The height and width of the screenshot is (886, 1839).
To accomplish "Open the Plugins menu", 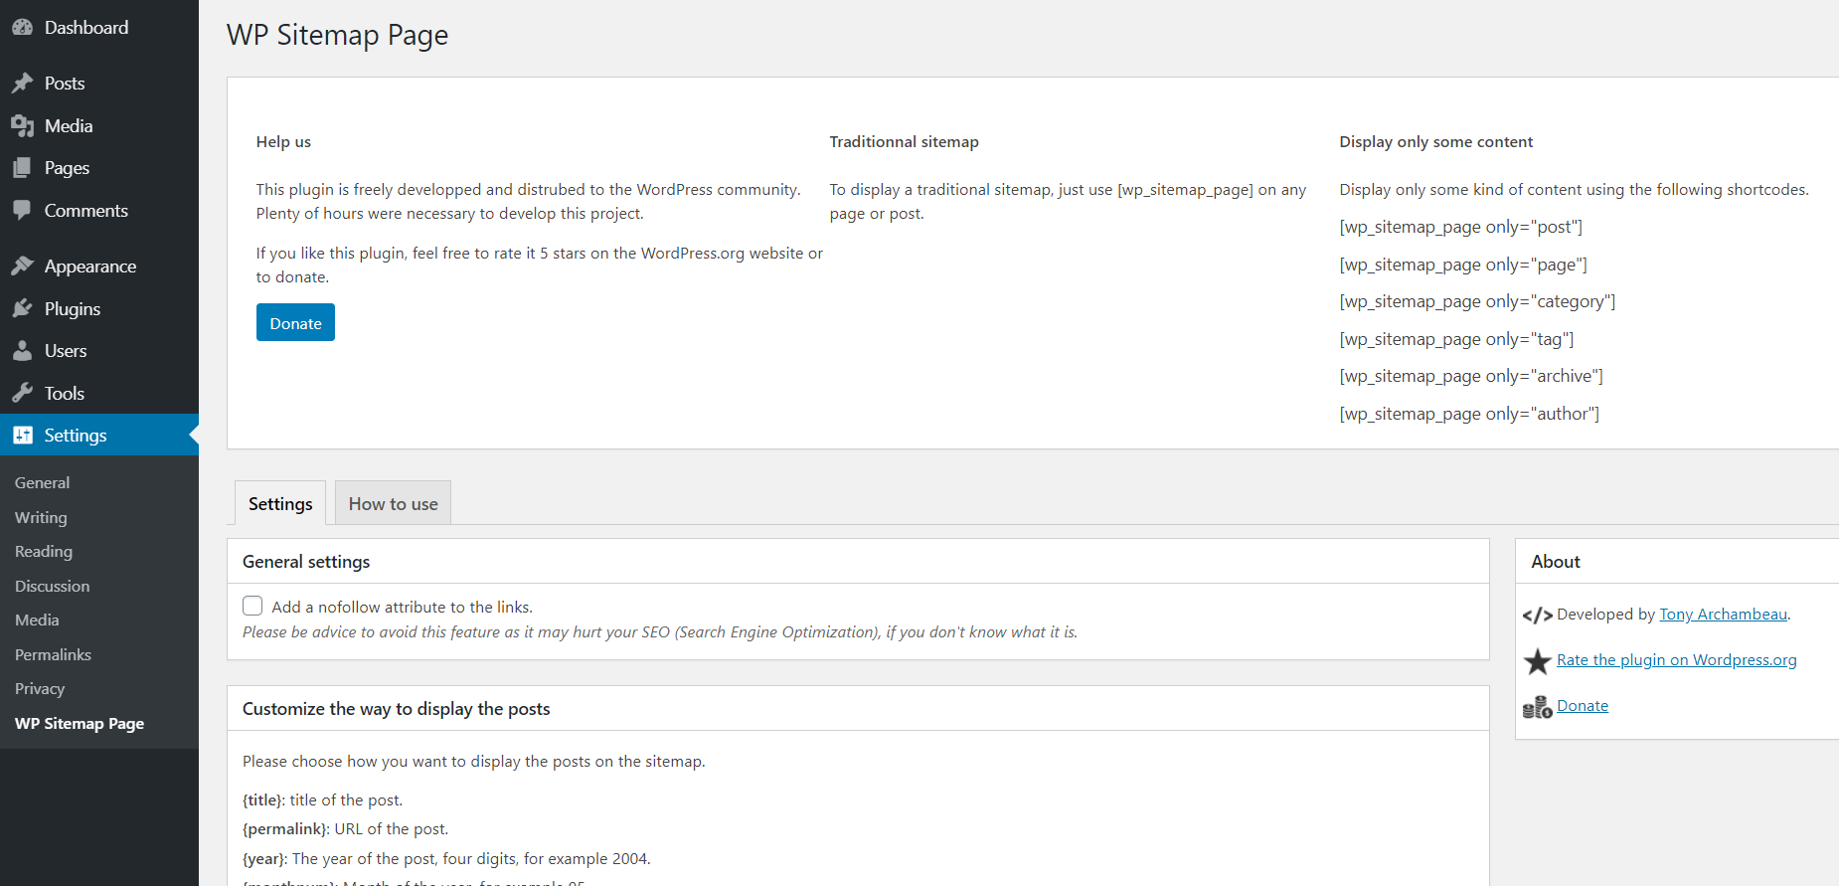I will [x=73, y=309].
